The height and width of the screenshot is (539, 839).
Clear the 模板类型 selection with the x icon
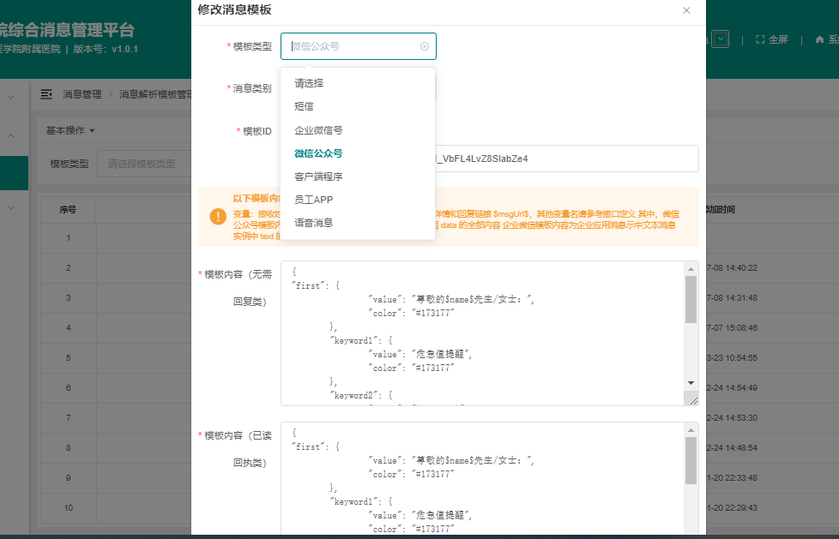(425, 46)
